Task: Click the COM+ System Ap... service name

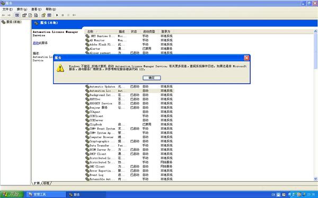Action: (x=102, y=133)
